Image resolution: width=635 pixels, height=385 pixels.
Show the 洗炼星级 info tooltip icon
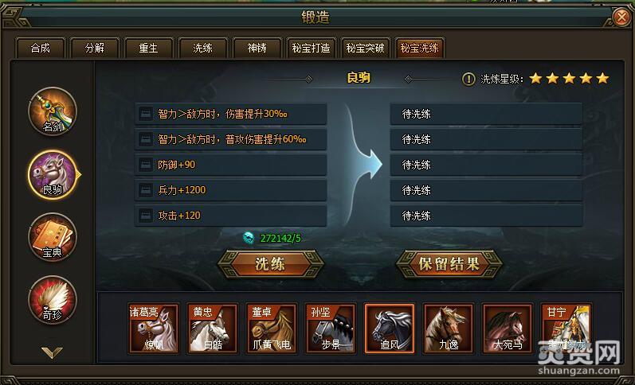[468, 79]
